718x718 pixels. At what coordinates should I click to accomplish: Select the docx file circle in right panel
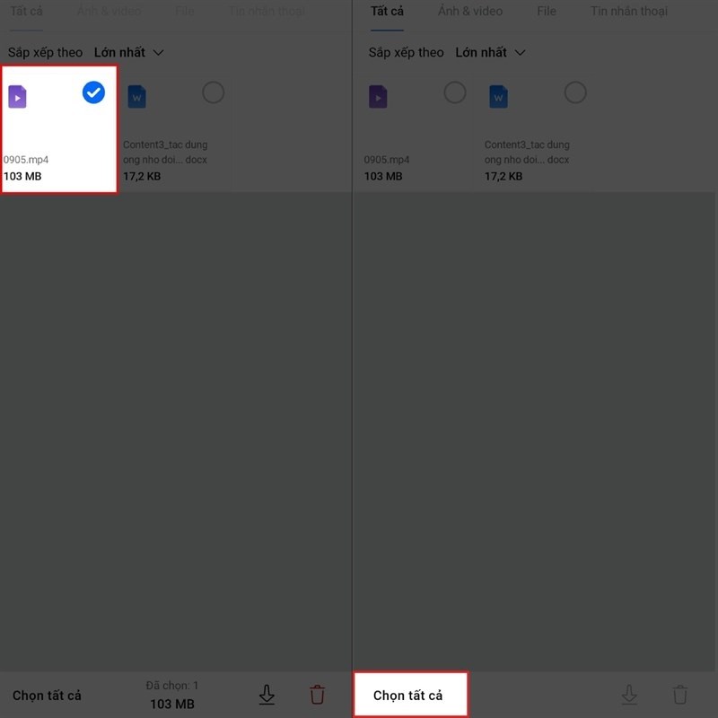pos(575,92)
